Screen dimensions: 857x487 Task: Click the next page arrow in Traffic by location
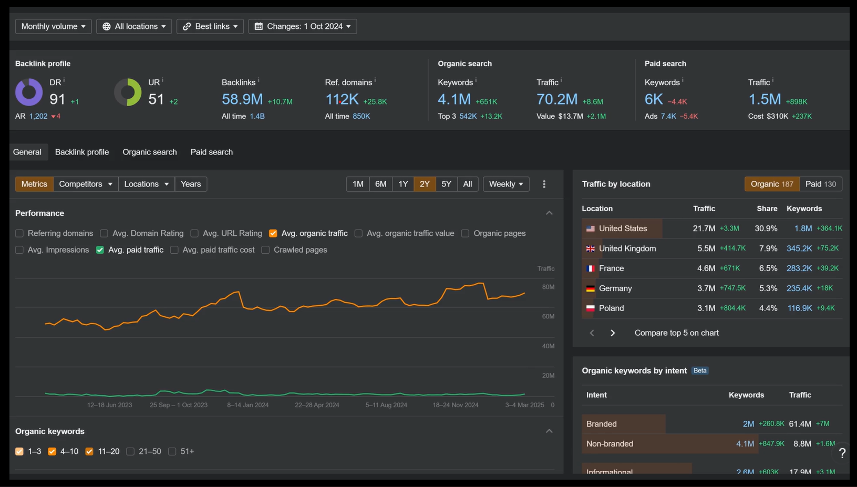613,333
